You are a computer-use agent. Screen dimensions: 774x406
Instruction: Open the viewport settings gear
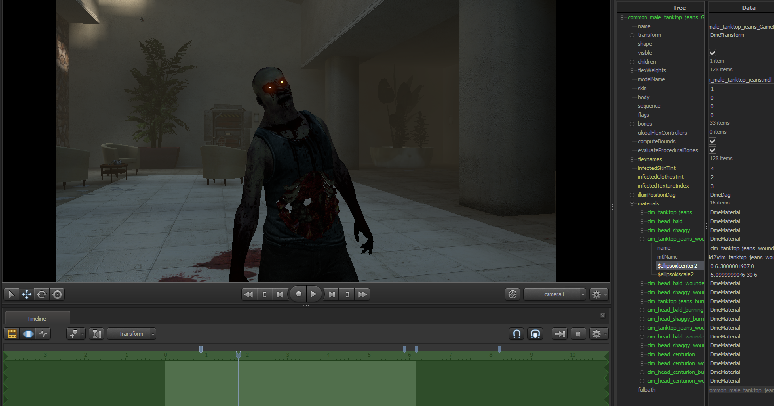[x=598, y=294]
